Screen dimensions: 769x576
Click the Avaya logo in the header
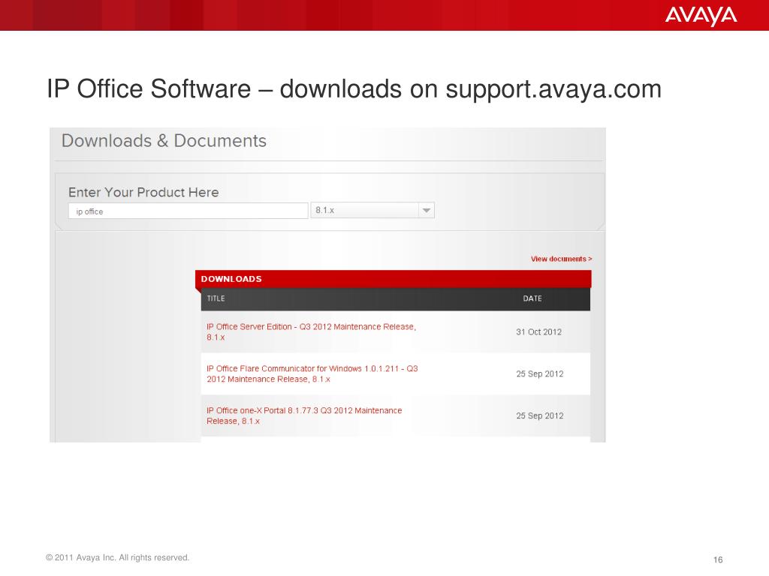coord(701,15)
